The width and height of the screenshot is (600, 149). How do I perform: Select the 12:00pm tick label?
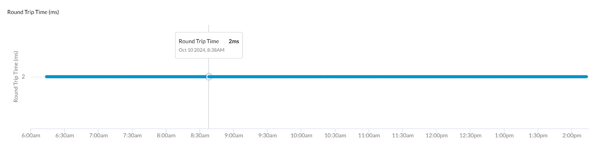coord(436,136)
